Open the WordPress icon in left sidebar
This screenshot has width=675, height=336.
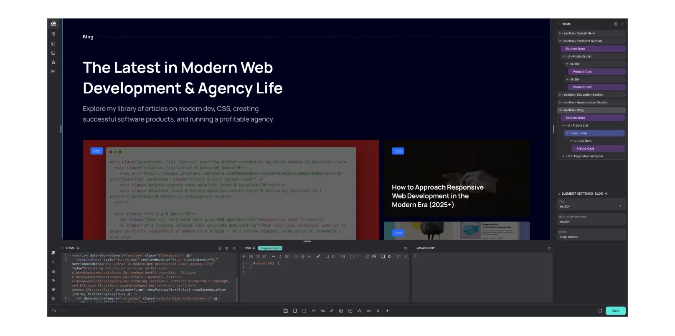(x=53, y=290)
